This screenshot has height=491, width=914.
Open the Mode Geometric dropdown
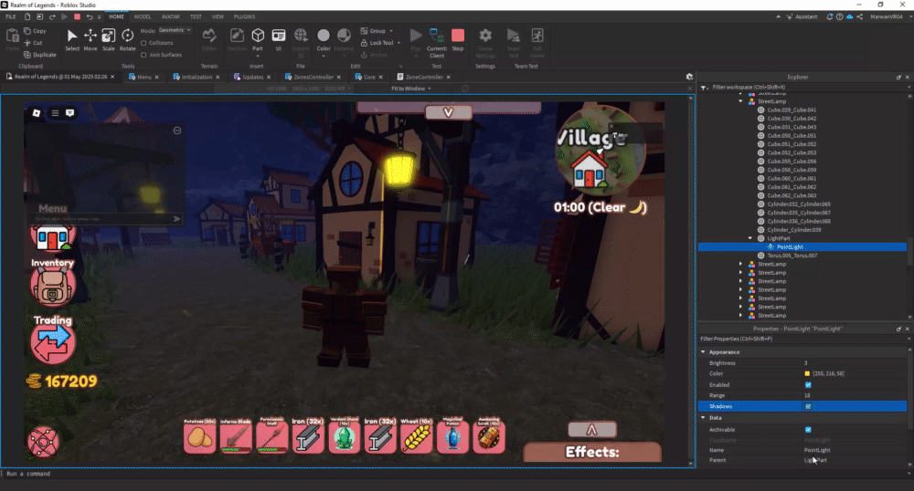(x=175, y=30)
